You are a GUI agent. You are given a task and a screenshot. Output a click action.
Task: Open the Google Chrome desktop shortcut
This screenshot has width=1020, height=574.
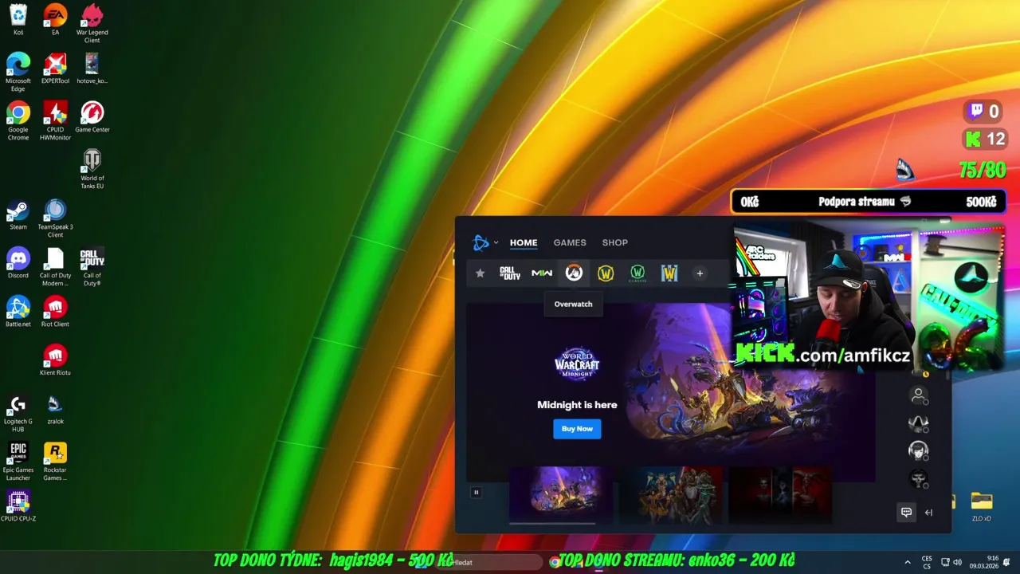18,121
